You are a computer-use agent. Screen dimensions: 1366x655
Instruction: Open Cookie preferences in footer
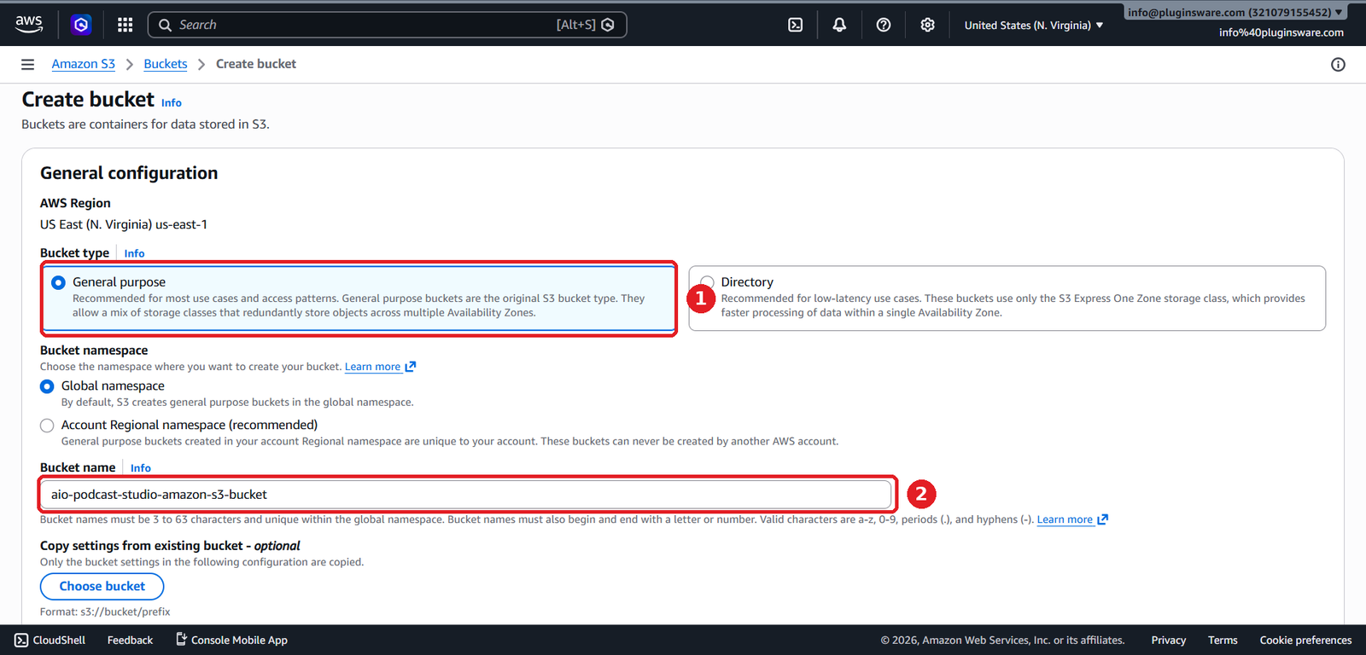point(1305,640)
